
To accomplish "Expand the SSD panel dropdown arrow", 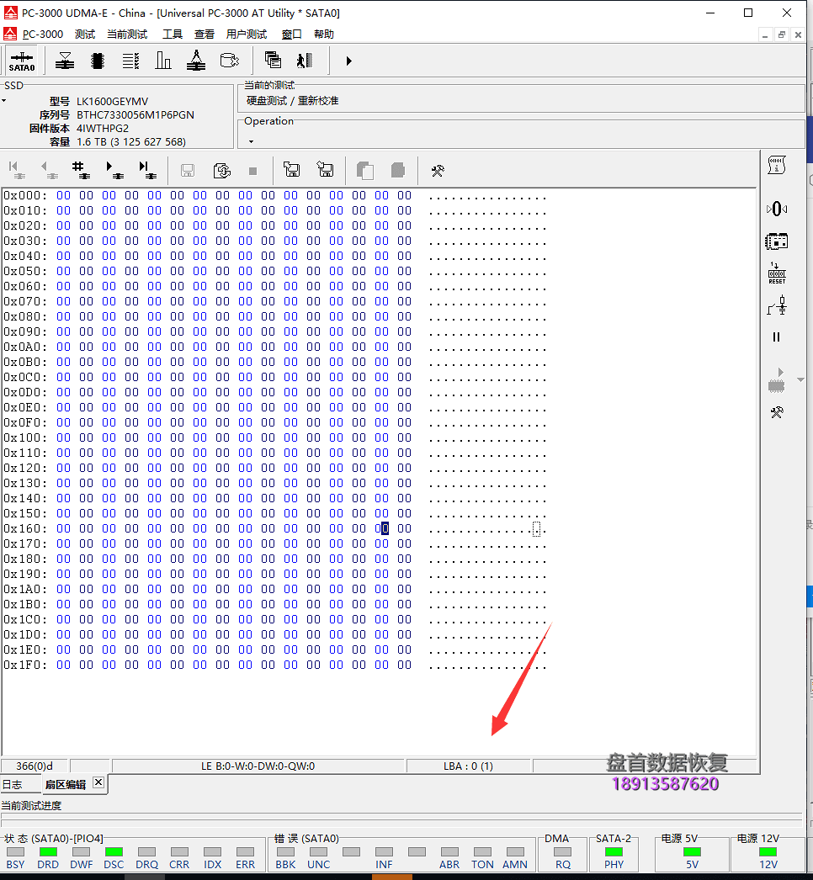I will click(4, 101).
